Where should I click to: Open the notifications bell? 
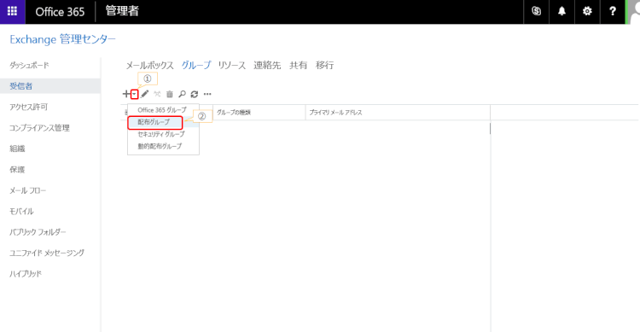click(x=561, y=11)
